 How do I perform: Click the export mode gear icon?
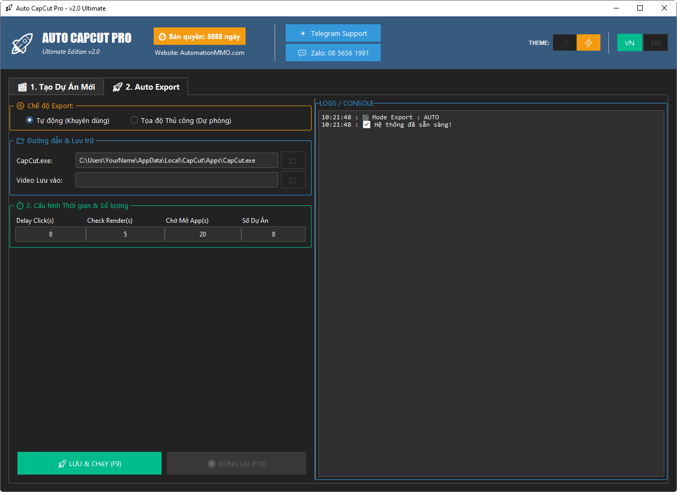point(21,106)
